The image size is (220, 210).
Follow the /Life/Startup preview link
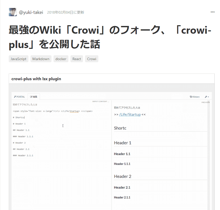coord(130,114)
